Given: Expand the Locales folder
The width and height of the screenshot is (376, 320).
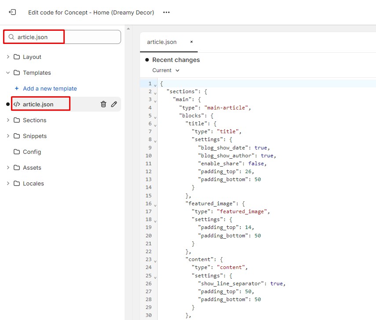Looking at the screenshot, I should (8, 183).
